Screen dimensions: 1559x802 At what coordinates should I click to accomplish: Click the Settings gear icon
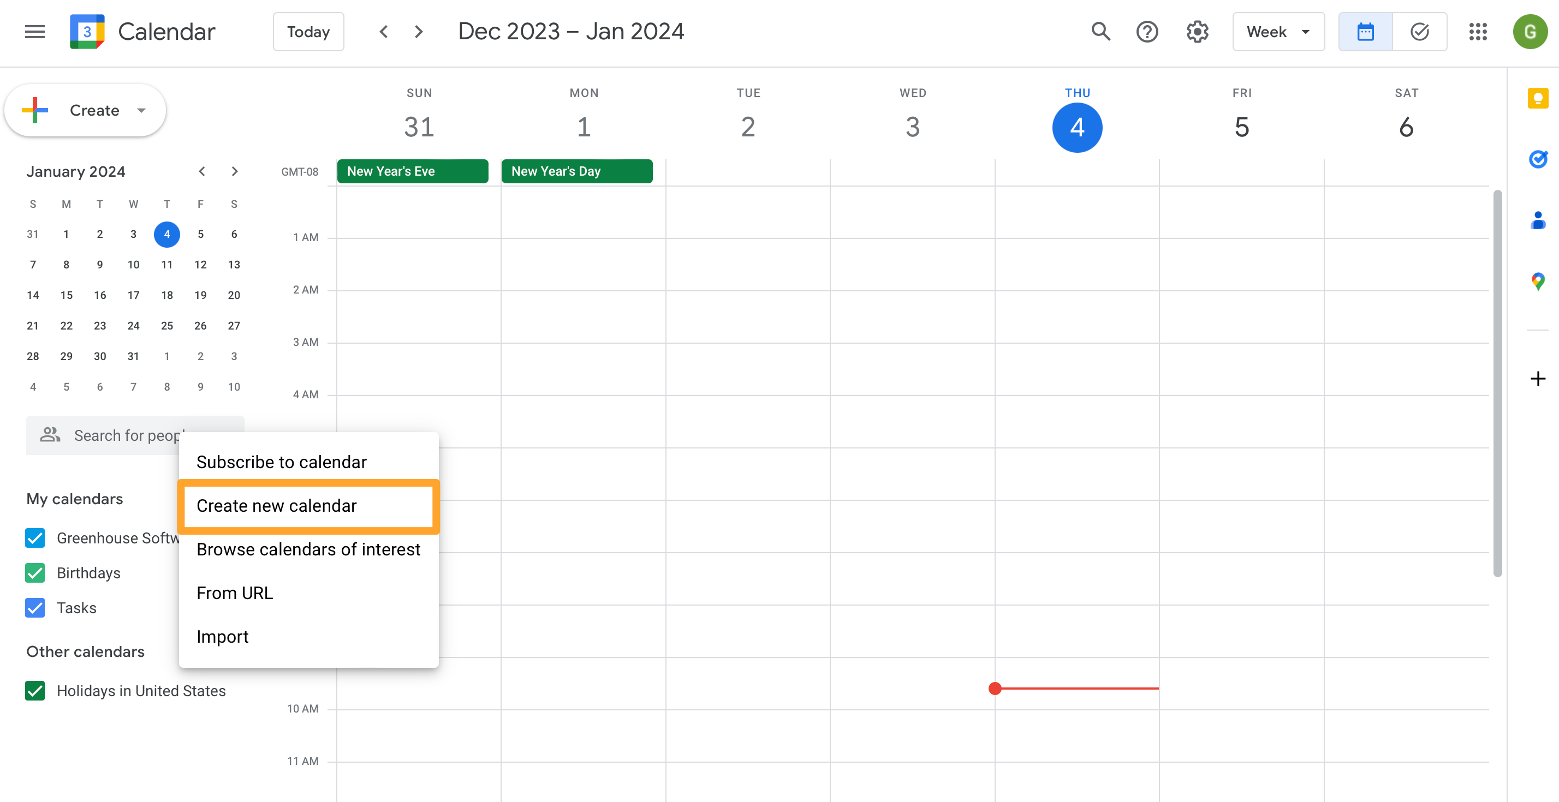coord(1197,31)
